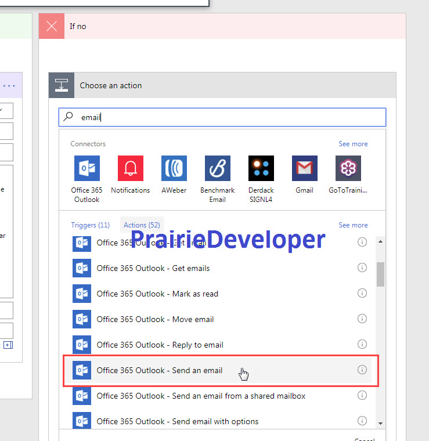This screenshot has height=441, width=429.
Task: Show info for Reply to email action
Action: click(x=362, y=344)
